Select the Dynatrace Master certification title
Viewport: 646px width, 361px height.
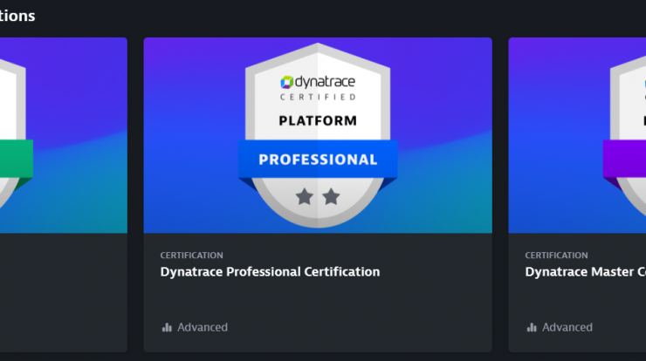[x=586, y=272]
